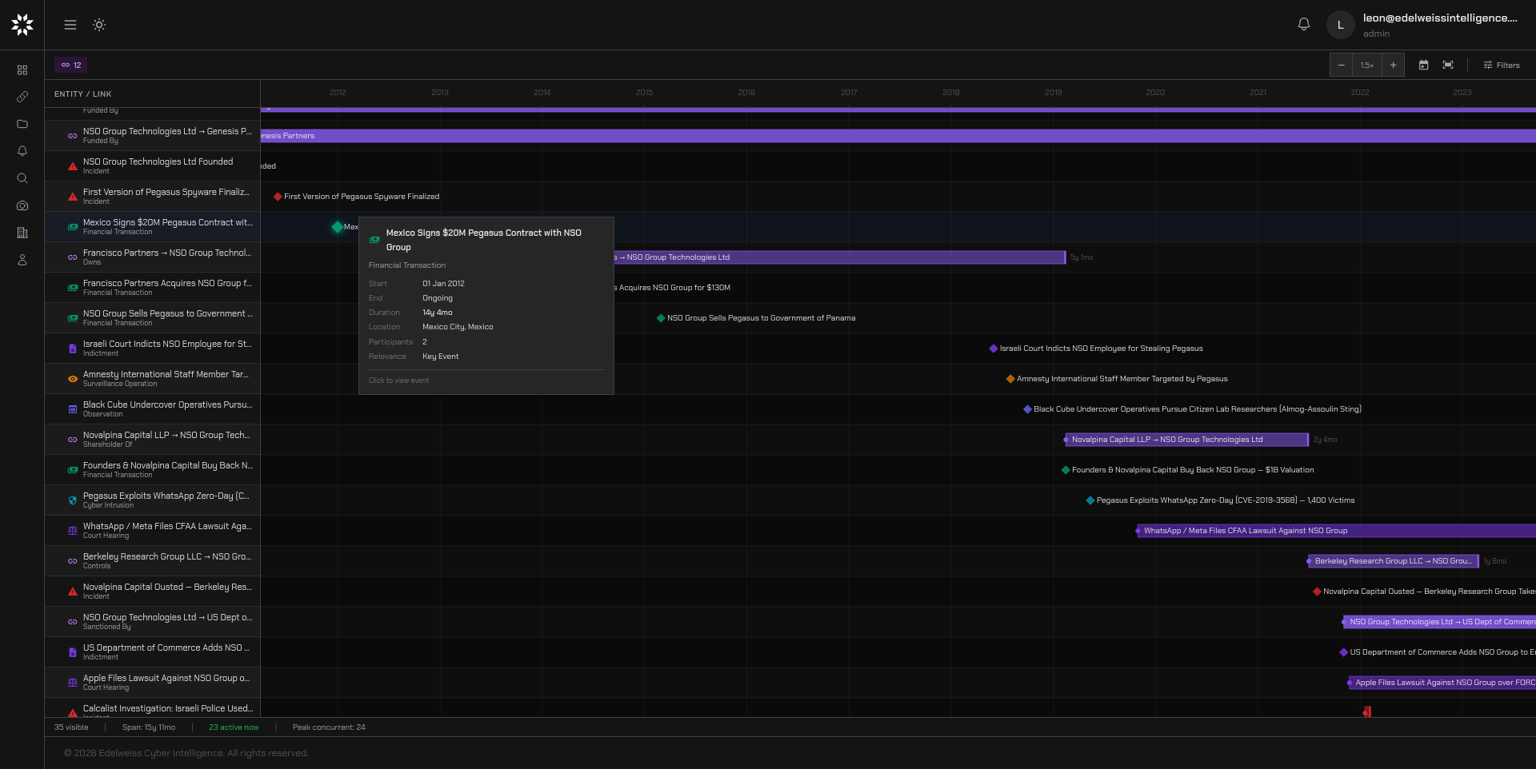
Task: Toggle light/dark theme sun icon
Action: 99,25
